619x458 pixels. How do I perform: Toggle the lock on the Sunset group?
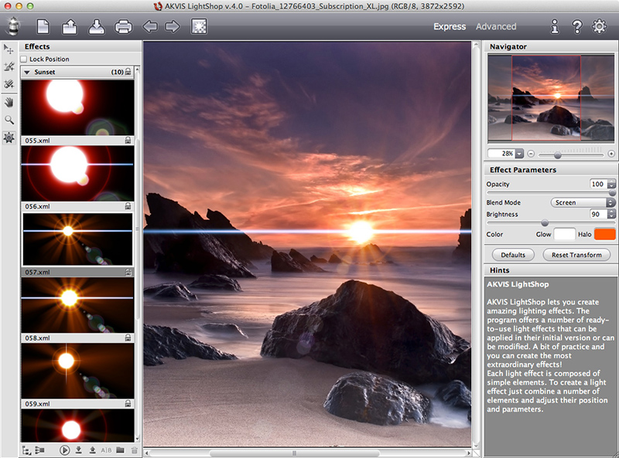[x=128, y=72]
